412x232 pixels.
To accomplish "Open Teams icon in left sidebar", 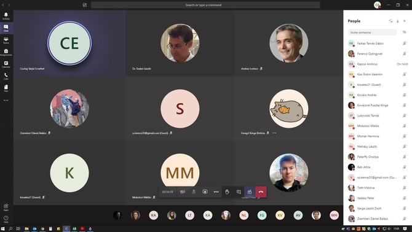I will point(6,40).
